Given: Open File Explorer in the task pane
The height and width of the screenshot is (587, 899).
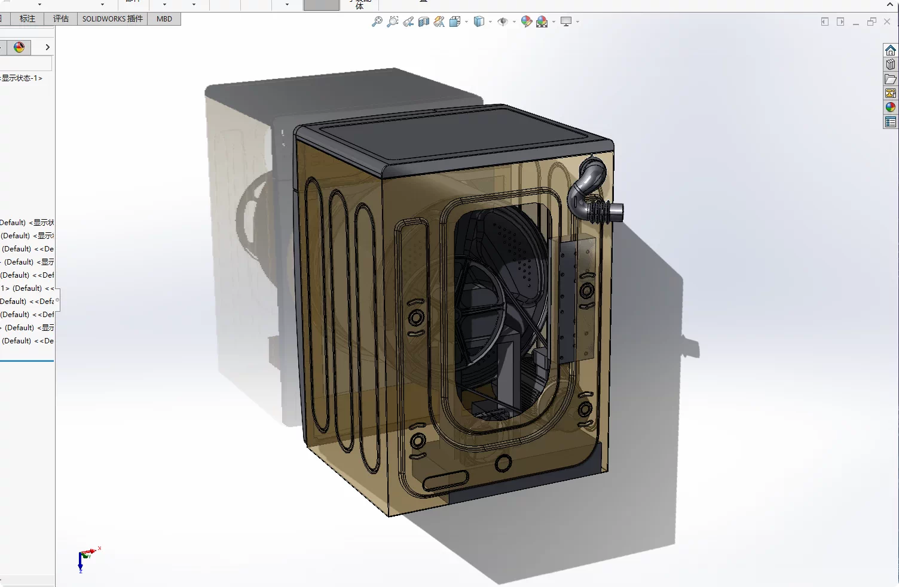Looking at the screenshot, I should click(x=891, y=79).
